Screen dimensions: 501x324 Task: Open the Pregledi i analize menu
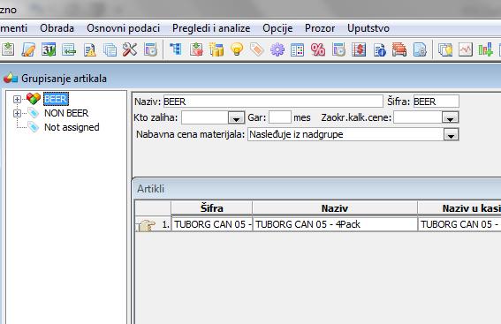pyautogui.click(x=211, y=28)
